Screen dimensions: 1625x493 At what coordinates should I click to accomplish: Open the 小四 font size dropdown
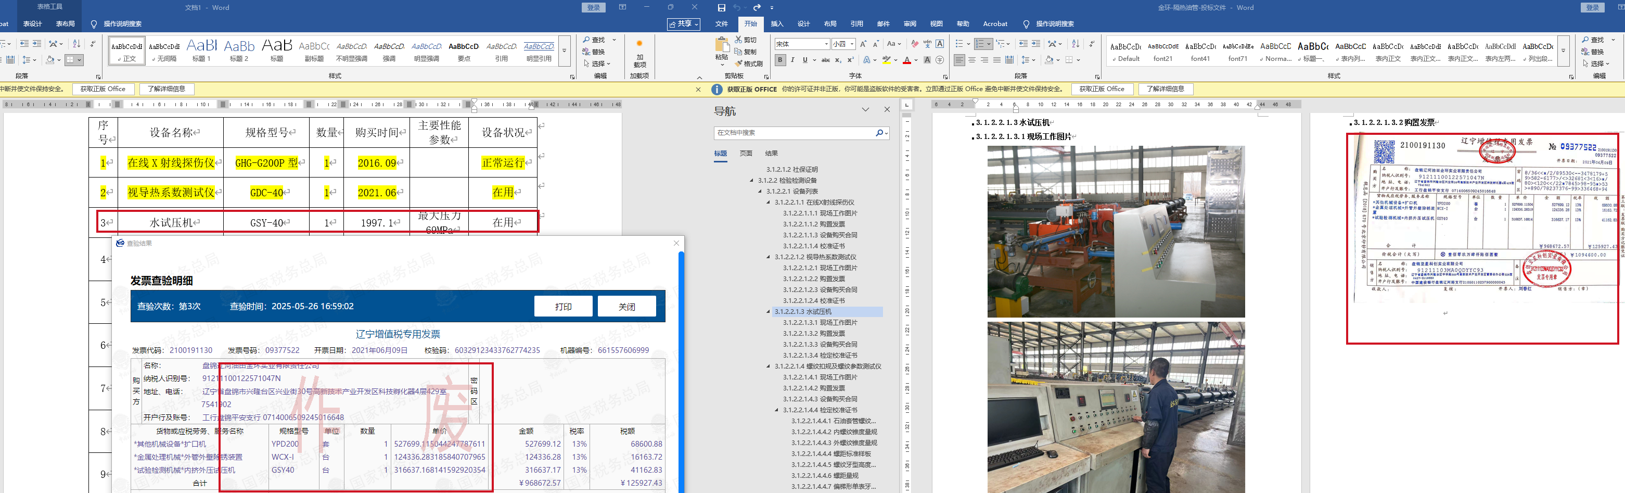coord(852,44)
